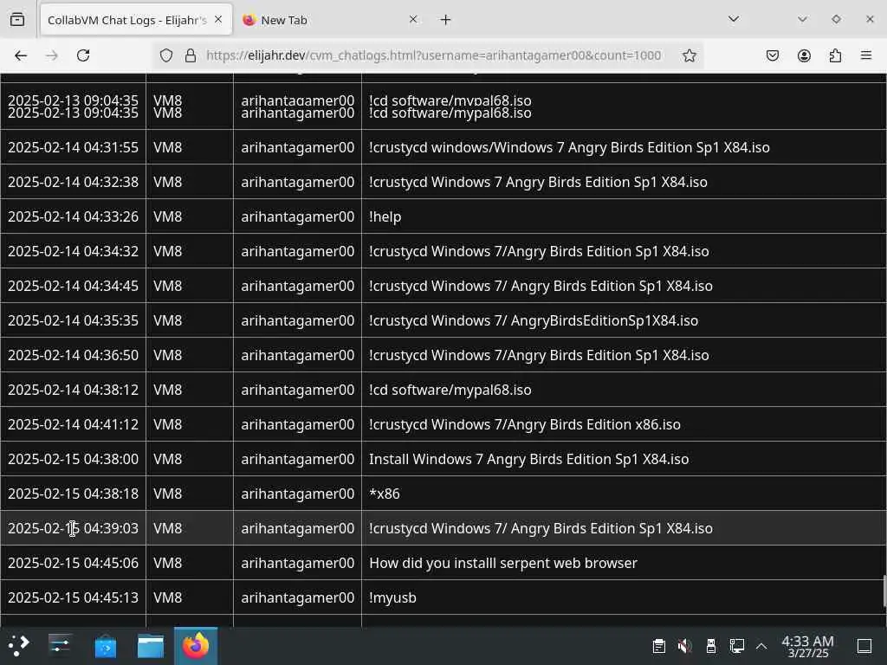Select timestamp 2025-02-14 04:31:55

pyautogui.click(x=73, y=147)
